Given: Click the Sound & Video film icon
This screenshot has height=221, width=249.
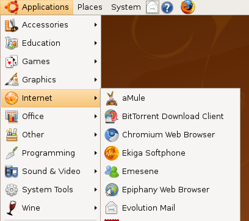Looking at the screenshot, I should (12, 172).
